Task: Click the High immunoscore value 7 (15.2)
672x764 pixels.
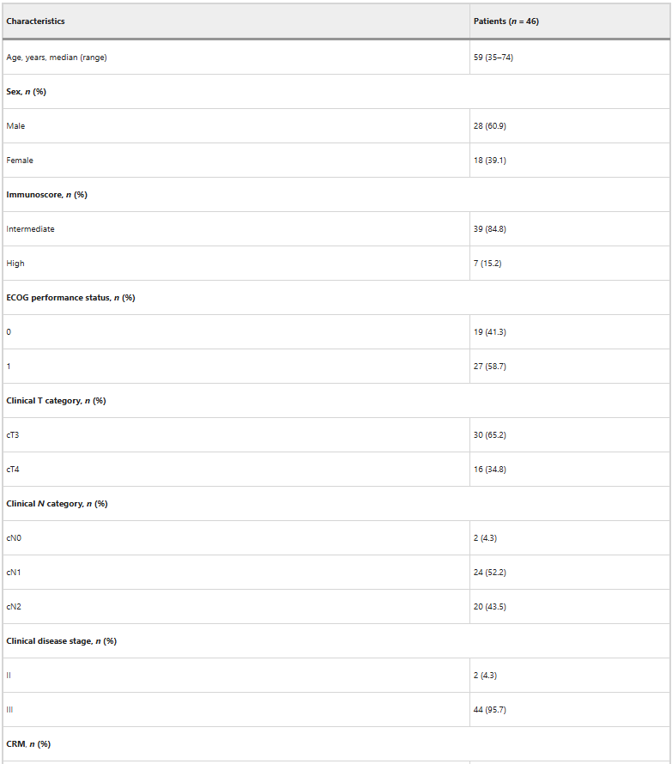Action: 487,264
